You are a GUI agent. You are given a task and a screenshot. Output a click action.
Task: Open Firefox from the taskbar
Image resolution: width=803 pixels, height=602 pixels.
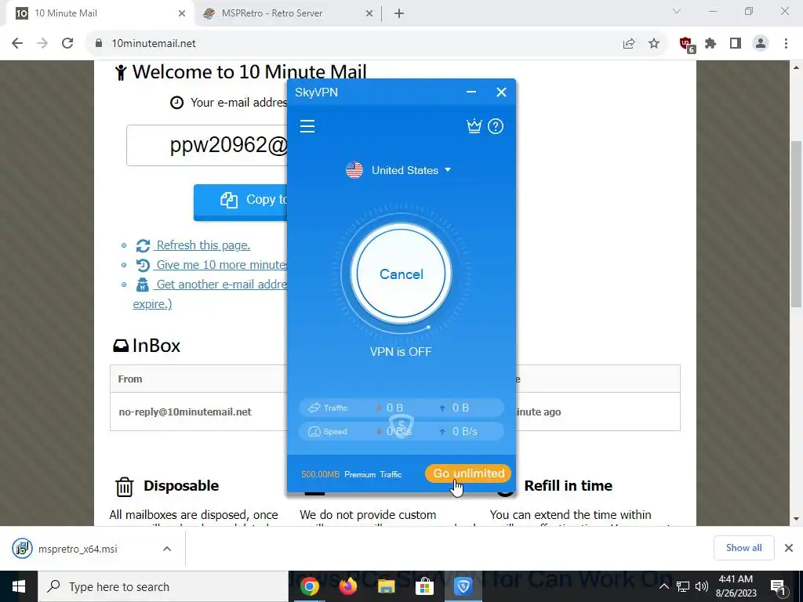pos(347,586)
